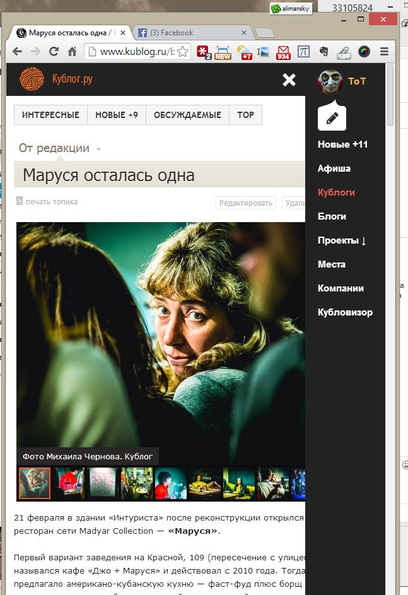Open Компании in side menu

(341, 288)
